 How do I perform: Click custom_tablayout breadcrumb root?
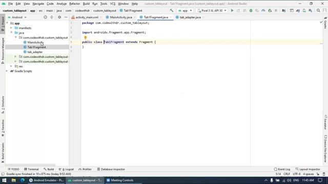click(15, 10)
